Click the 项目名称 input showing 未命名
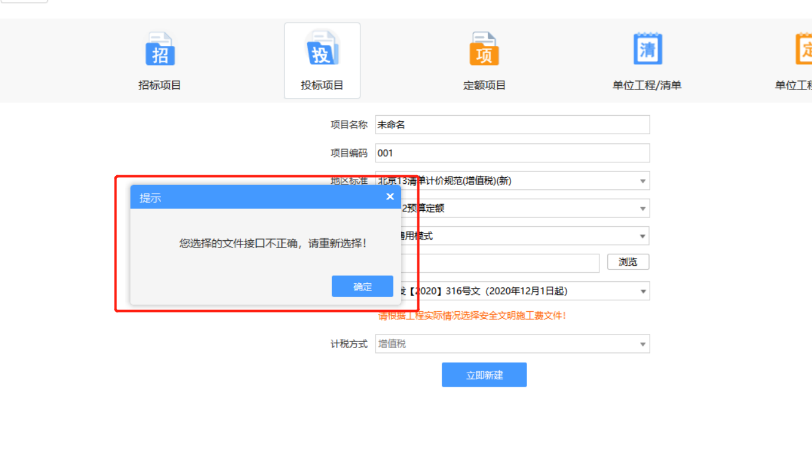This screenshot has width=812, height=459. 512,124
